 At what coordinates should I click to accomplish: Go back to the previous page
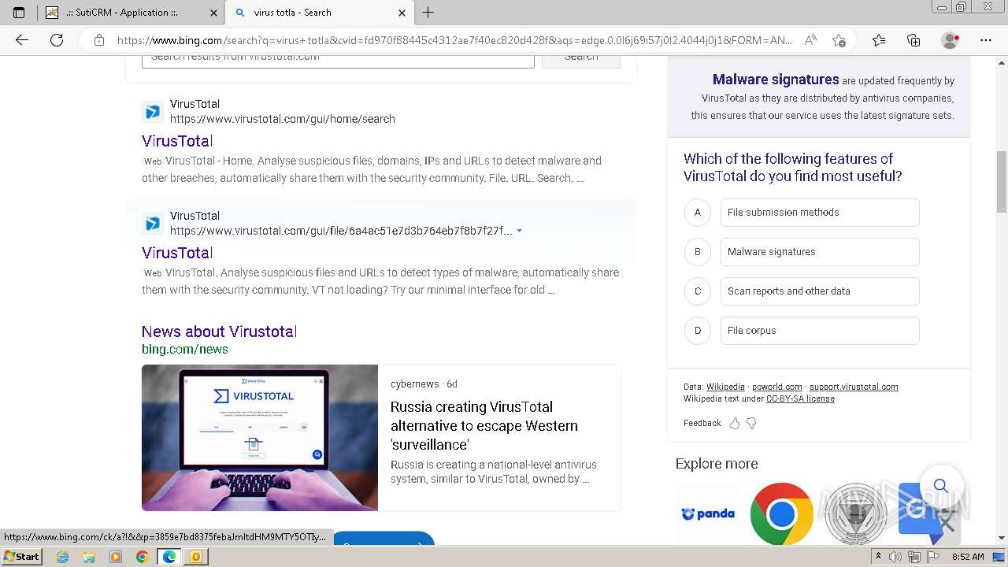[x=22, y=40]
